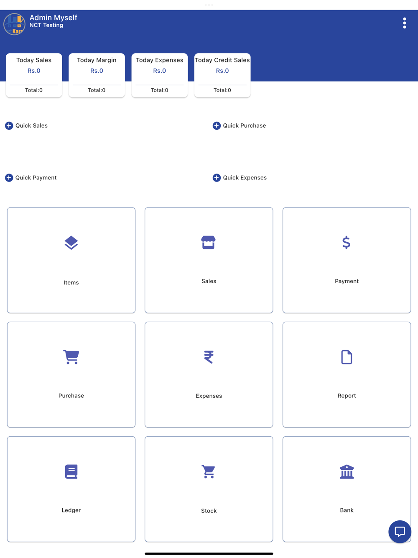Image resolution: width=418 pixels, height=558 pixels.
Task: Click Total:0 in Today Expenses card
Action: point(160,90)
